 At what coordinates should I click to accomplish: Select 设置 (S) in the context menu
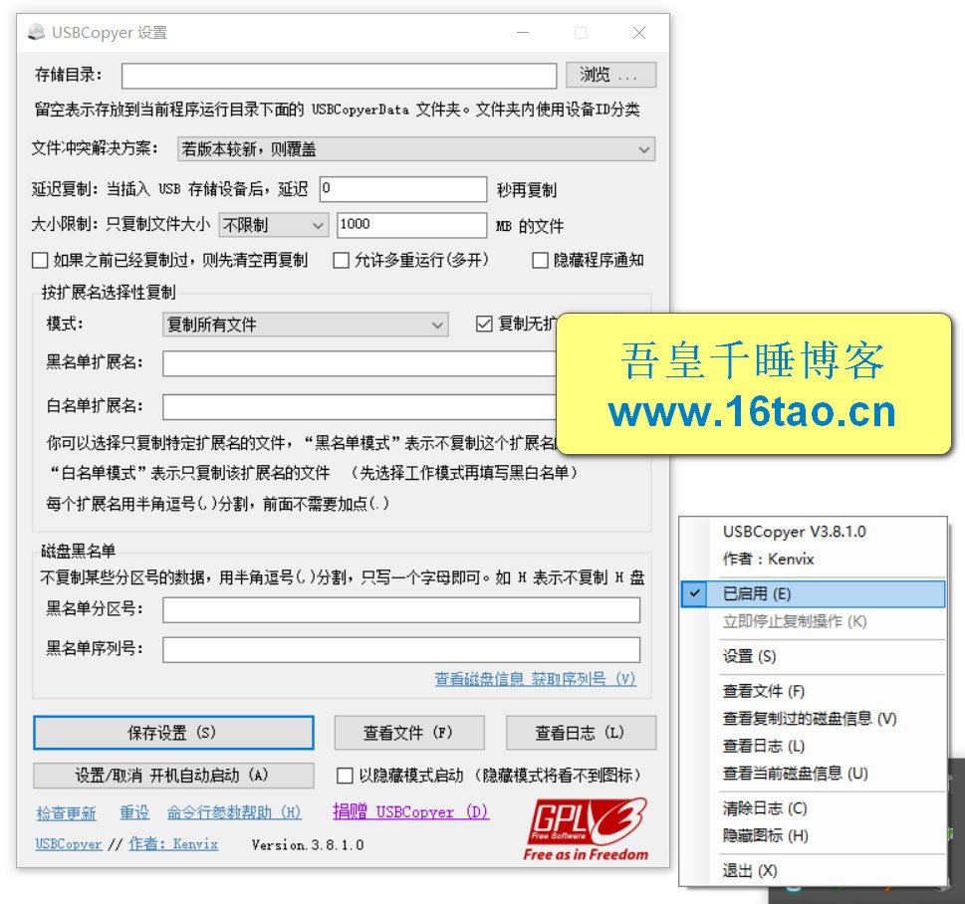pyautogui.click(x=749, y=656)
